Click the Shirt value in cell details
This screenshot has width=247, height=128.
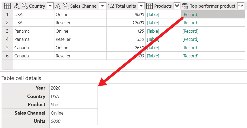coord(55,105)
